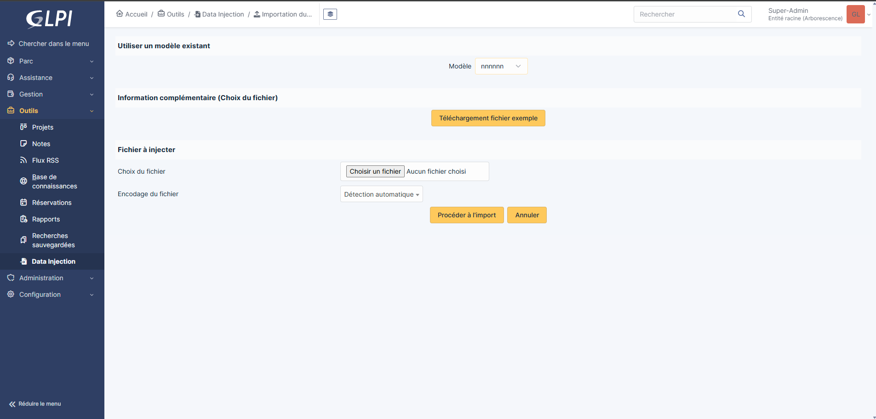The height and width of the screenshot is (419, 876).
Task: Click Data Injection breadcrumb link
Action: point(223,14)
